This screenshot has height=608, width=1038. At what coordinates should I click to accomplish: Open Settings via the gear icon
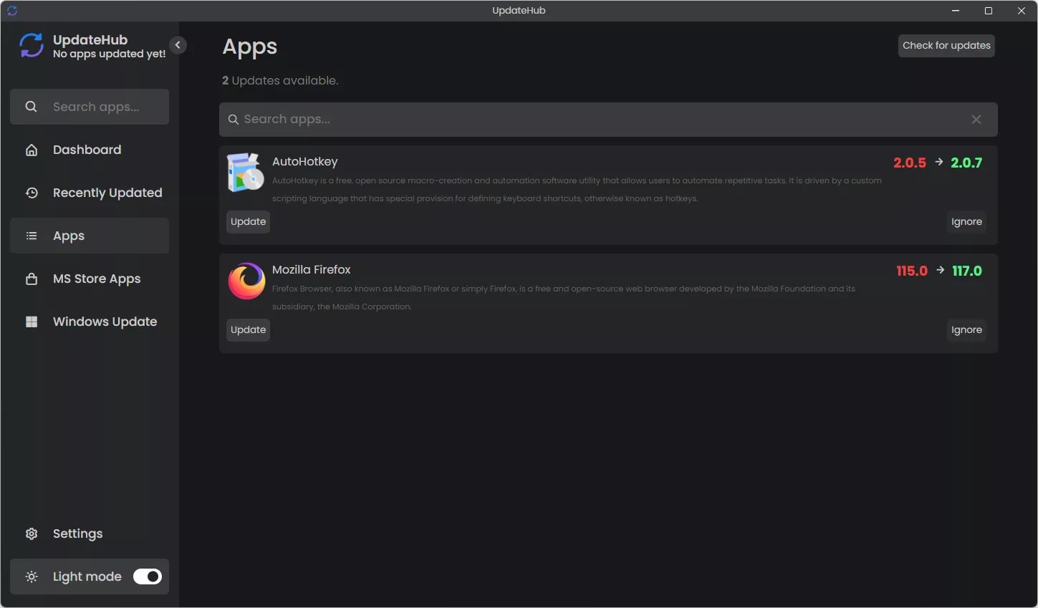tap(32, 534)
